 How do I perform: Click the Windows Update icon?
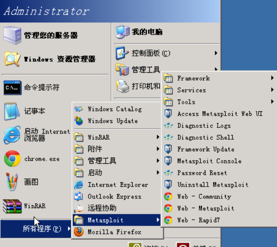point(79,121)
